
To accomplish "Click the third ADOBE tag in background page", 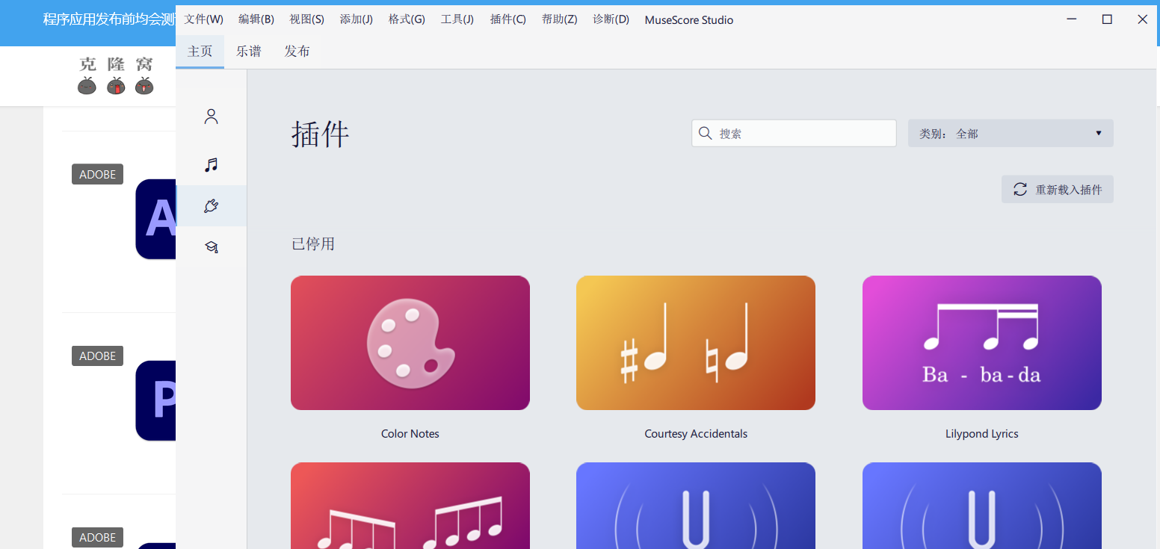I will pos(97,537).
